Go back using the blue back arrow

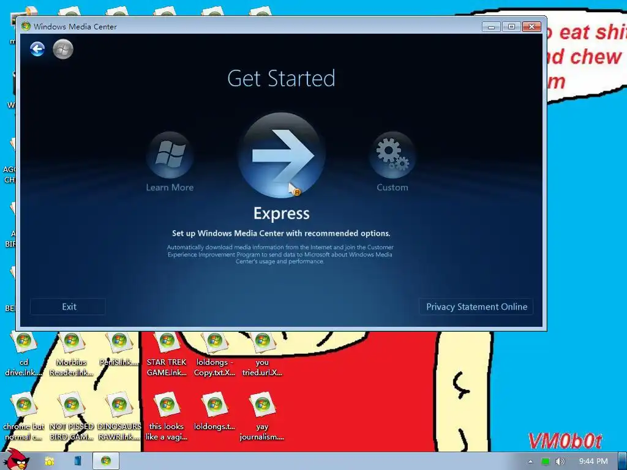click(x=37, y=49)
